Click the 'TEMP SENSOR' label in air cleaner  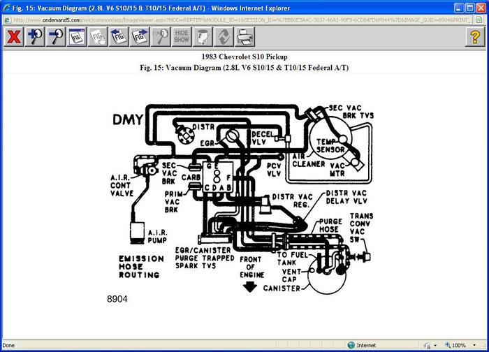coord(330,146)
